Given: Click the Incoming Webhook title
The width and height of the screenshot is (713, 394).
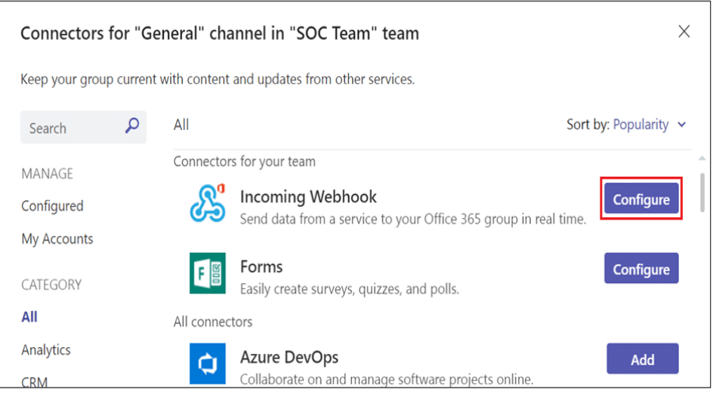Looking at the screenshot, I should tap(308, 197).
